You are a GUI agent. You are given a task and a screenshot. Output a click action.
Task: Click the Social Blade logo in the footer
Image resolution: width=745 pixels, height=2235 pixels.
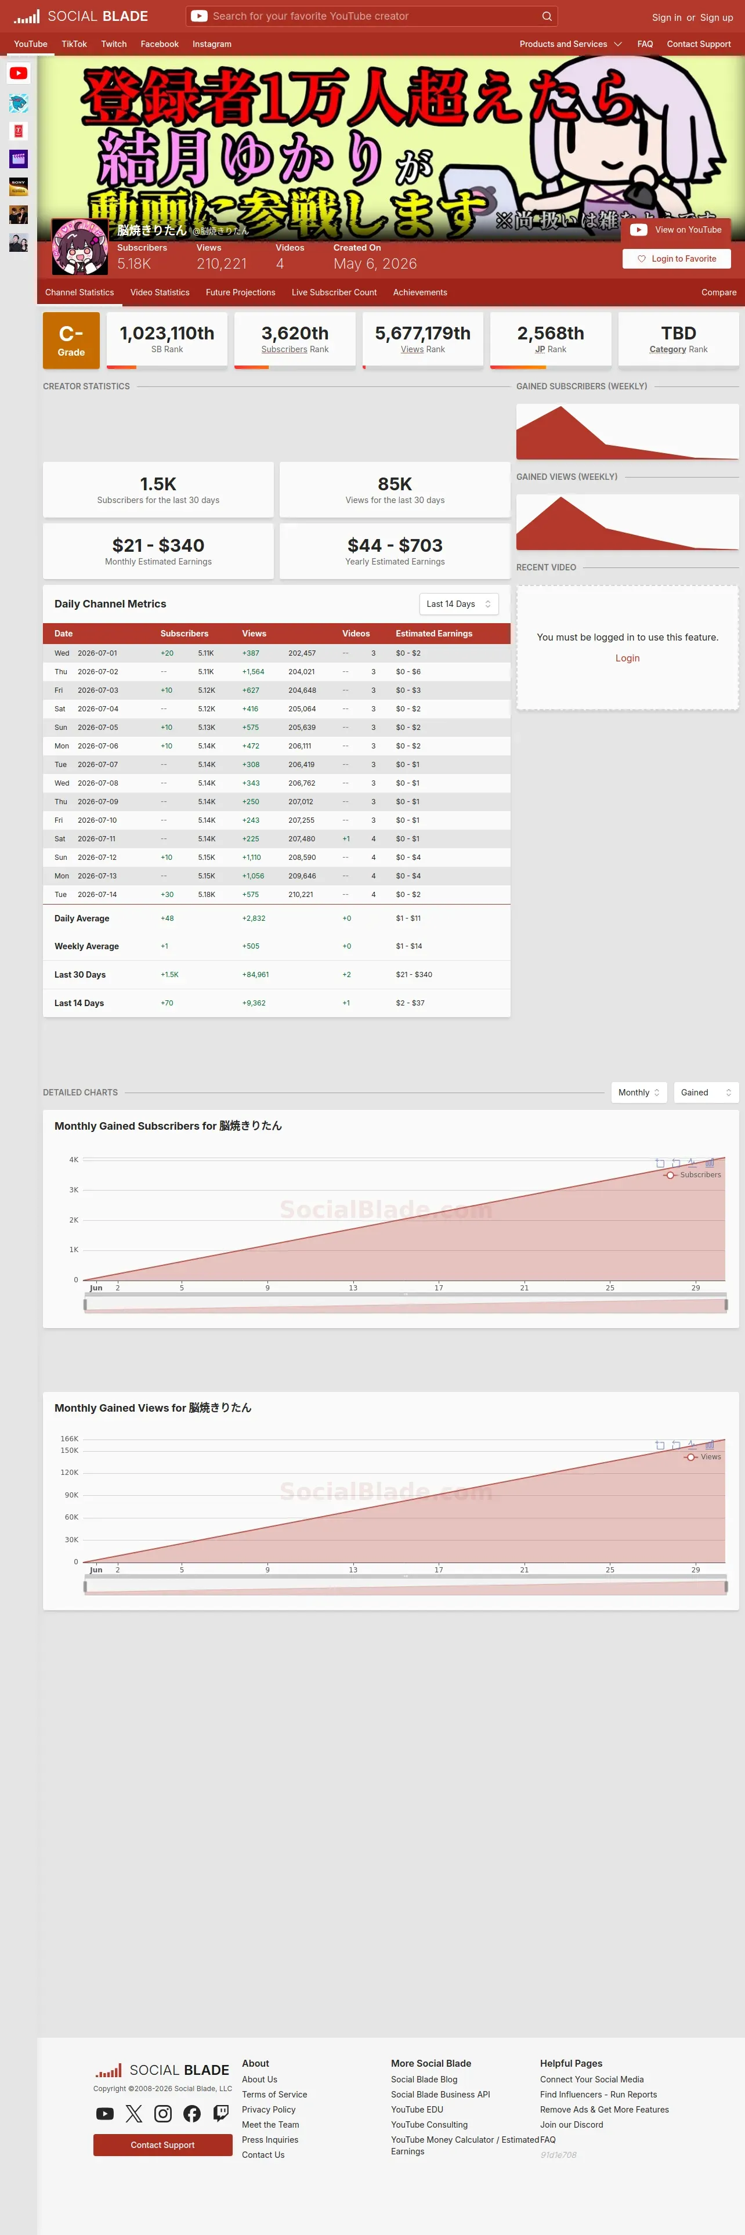click(x=162, y=2070)
